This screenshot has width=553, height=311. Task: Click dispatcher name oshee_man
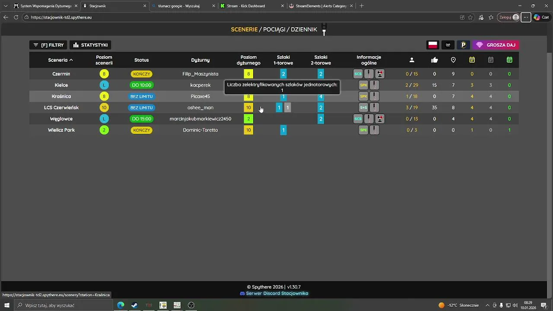pyautogui.click(x=200, y=108)
